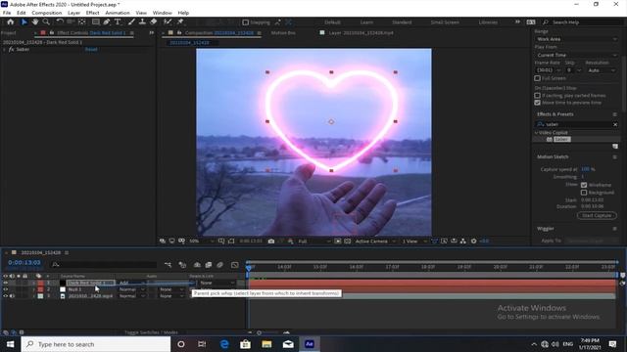Select the Roto Brush tool
Screen dimensions: 627x352
tap(168, 22)
